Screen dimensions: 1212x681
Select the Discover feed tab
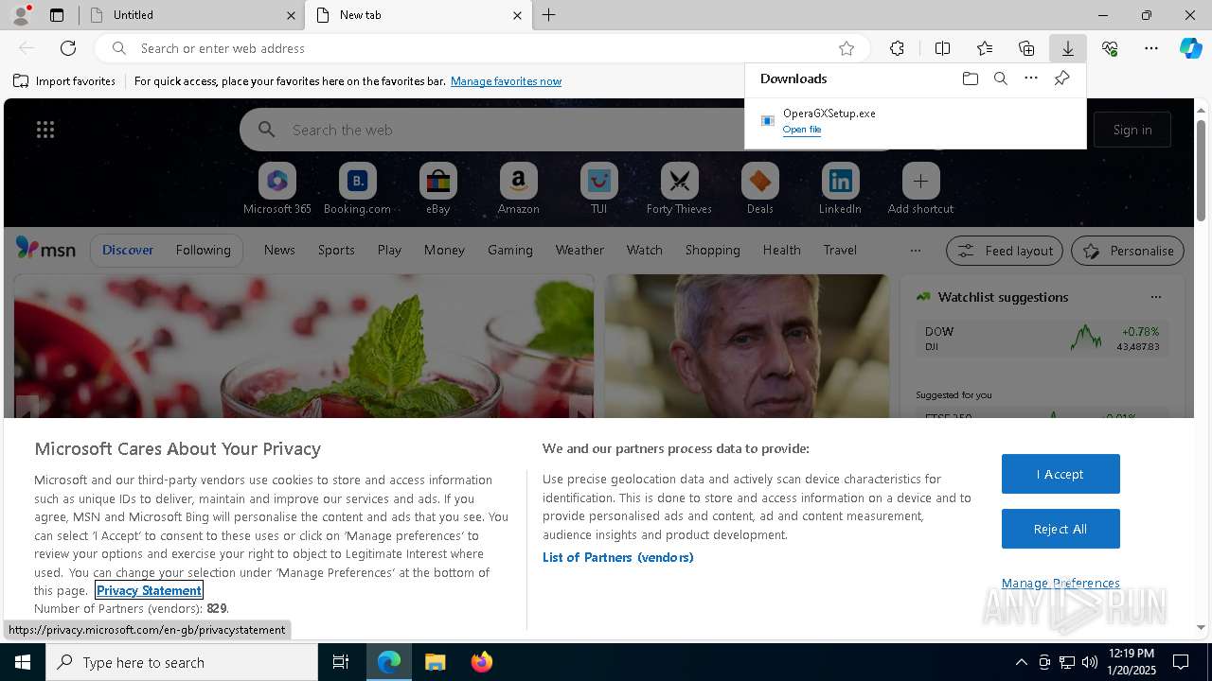(128, 250)
